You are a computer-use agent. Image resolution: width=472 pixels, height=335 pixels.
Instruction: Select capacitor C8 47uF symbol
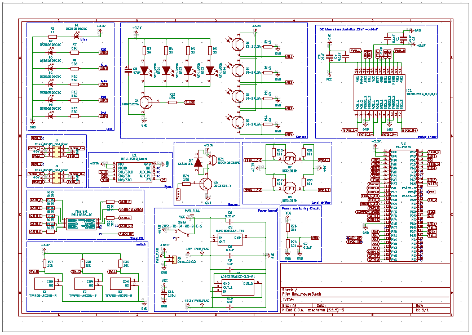pyautogui.click(x=128, y=70)
